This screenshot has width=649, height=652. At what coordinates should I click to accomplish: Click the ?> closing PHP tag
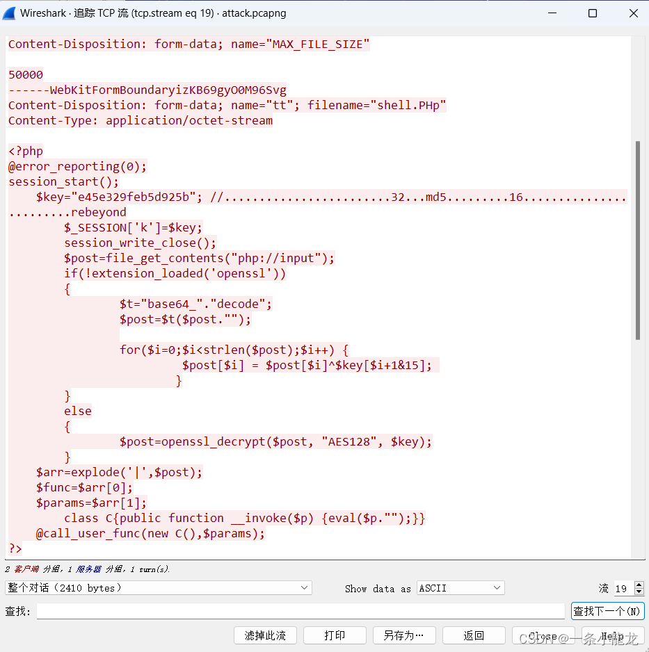click(15, 549)
